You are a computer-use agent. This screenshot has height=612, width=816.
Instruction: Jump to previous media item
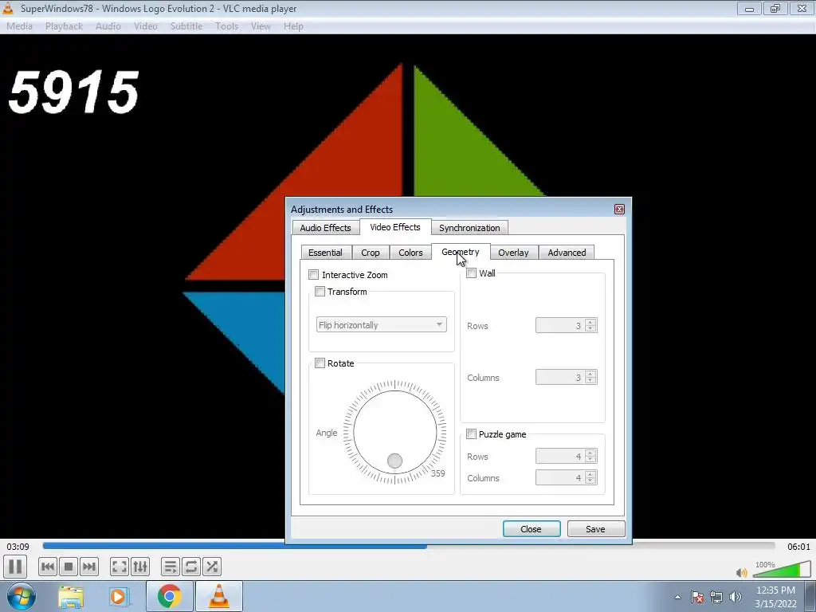pyautogui.click(x=47, y=567)
